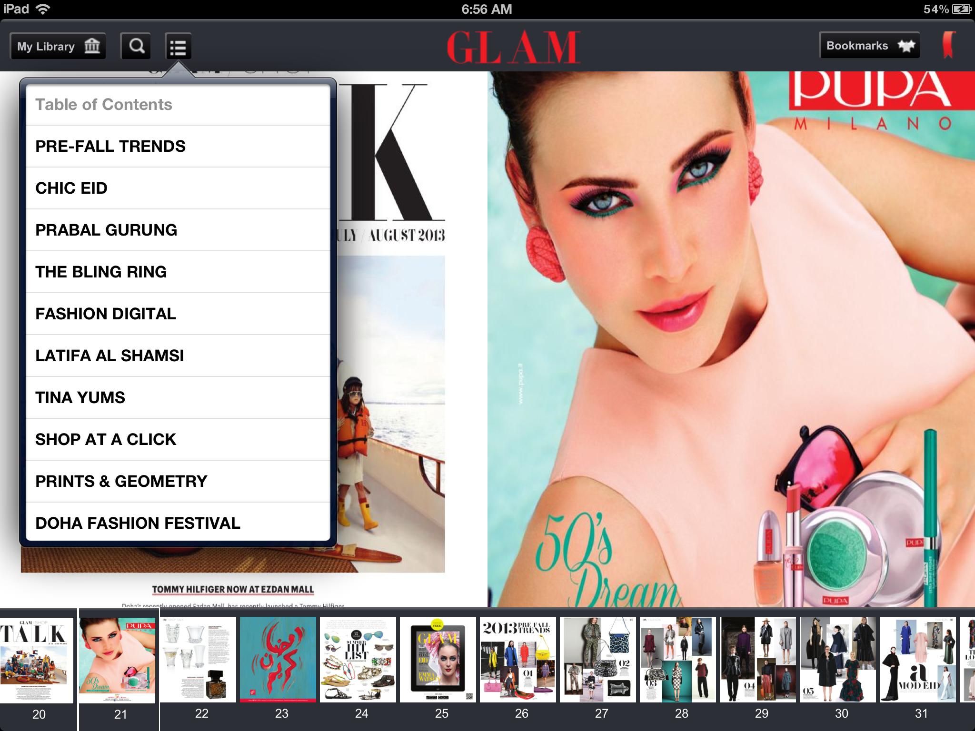Viewport: 975px width, 731px height.
Task: Tap the GLAM logo at the top
Action: coord(515,46)
